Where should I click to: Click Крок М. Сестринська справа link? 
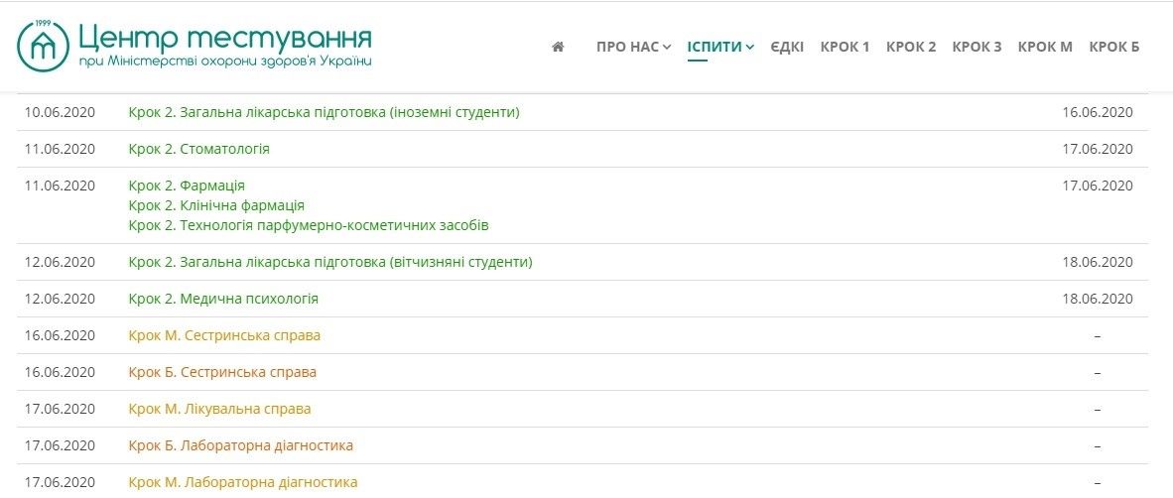point(224,335)
